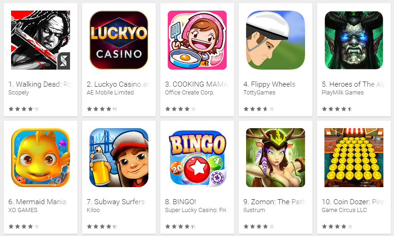The width and height of the screenshot is (394, 236).
Task: Tap the Cooking Mama app icon
Action: [197, 40]
